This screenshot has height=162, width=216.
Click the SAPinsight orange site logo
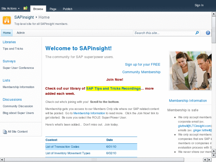pyautogui.click(x=7, y=20)
